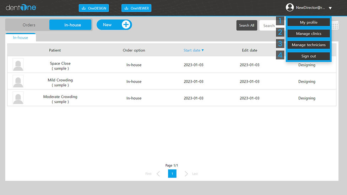Open the calendar date picker icon
This screenshot has width=347, height=195.
[335, 25]
